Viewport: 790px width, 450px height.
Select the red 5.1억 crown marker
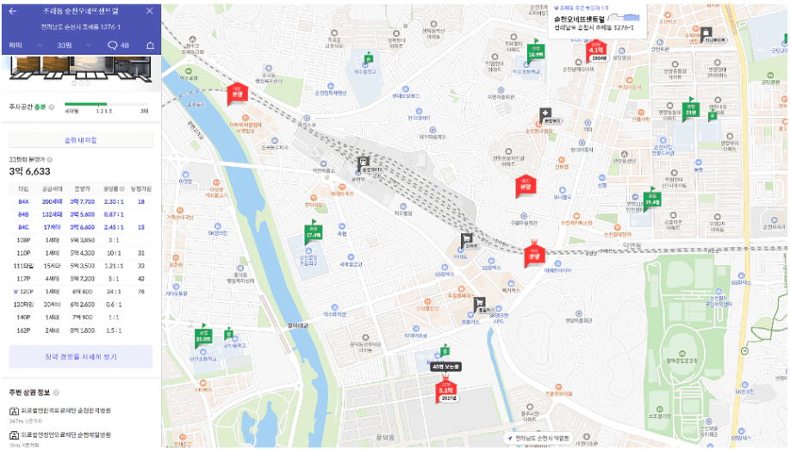coord(446,390)
